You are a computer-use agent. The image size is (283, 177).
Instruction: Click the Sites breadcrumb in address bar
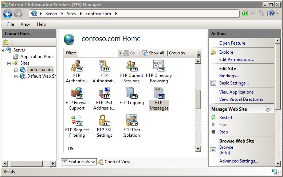(x=71, y=14)
